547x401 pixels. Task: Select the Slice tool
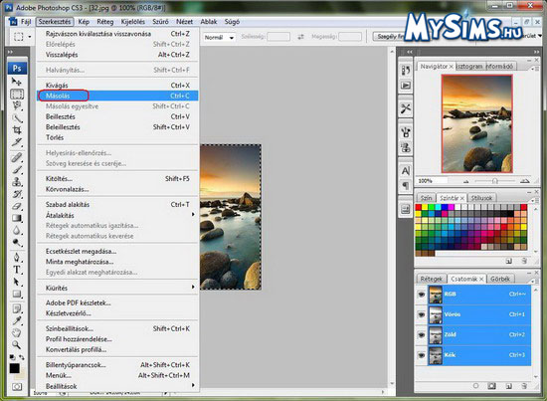(x=17, y=142)
